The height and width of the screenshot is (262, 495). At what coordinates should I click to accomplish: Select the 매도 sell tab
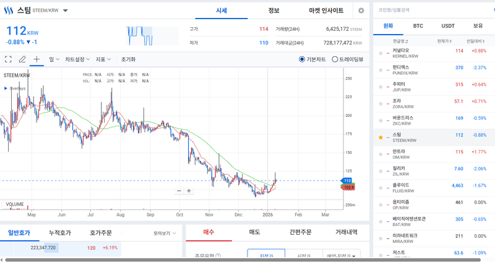(x=254, y=232)
